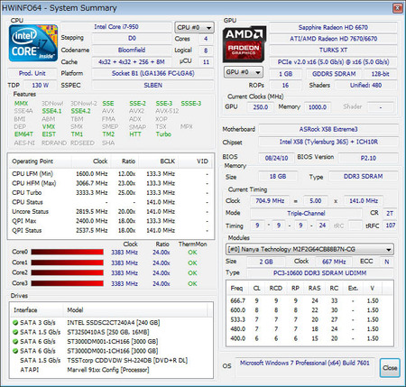Click the SSE4.2 feature label
This screenshot has height=387, width=406.
(80, 111)
